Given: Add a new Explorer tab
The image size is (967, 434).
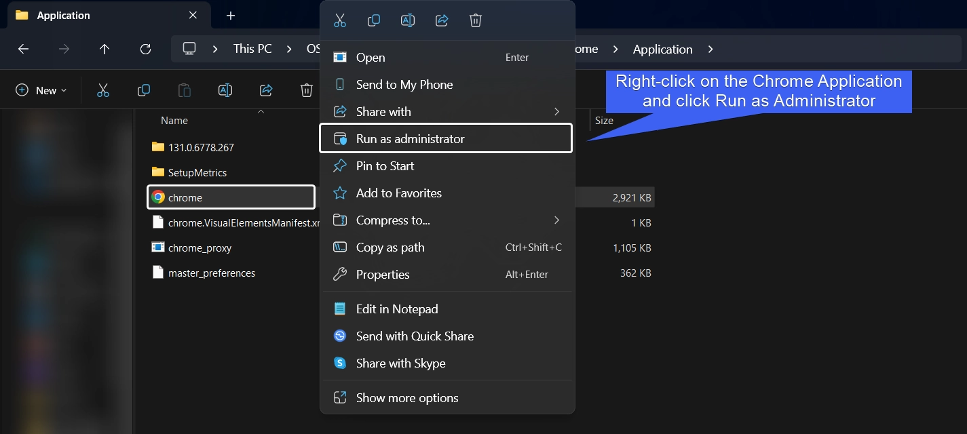Looking at the screenshot, I should pyautogui.click(x=231, y=15).
